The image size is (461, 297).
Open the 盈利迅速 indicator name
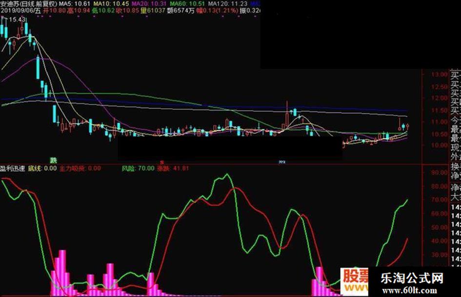13,169
